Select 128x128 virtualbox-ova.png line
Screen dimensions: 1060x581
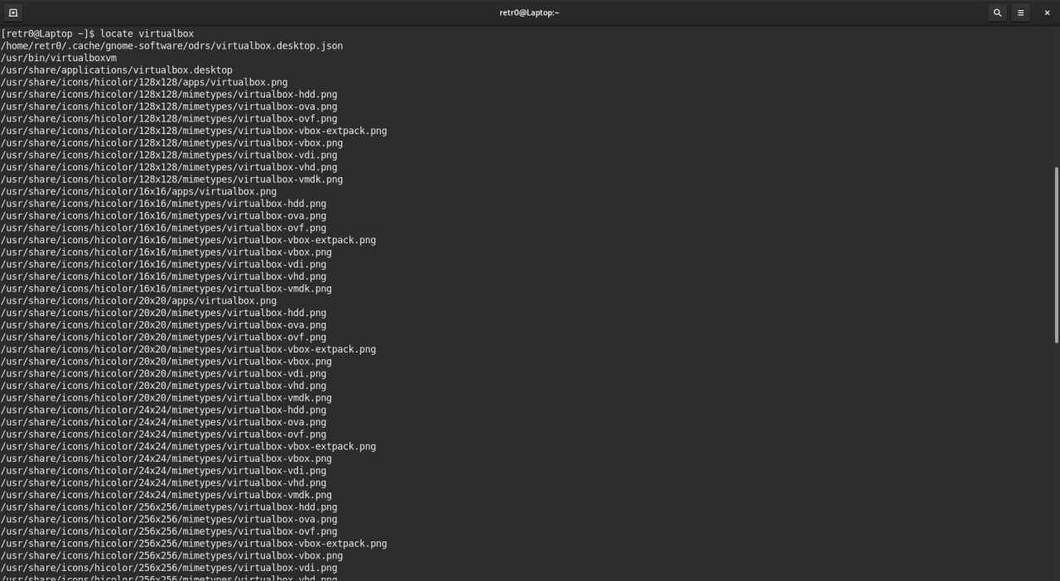(169, 107)
